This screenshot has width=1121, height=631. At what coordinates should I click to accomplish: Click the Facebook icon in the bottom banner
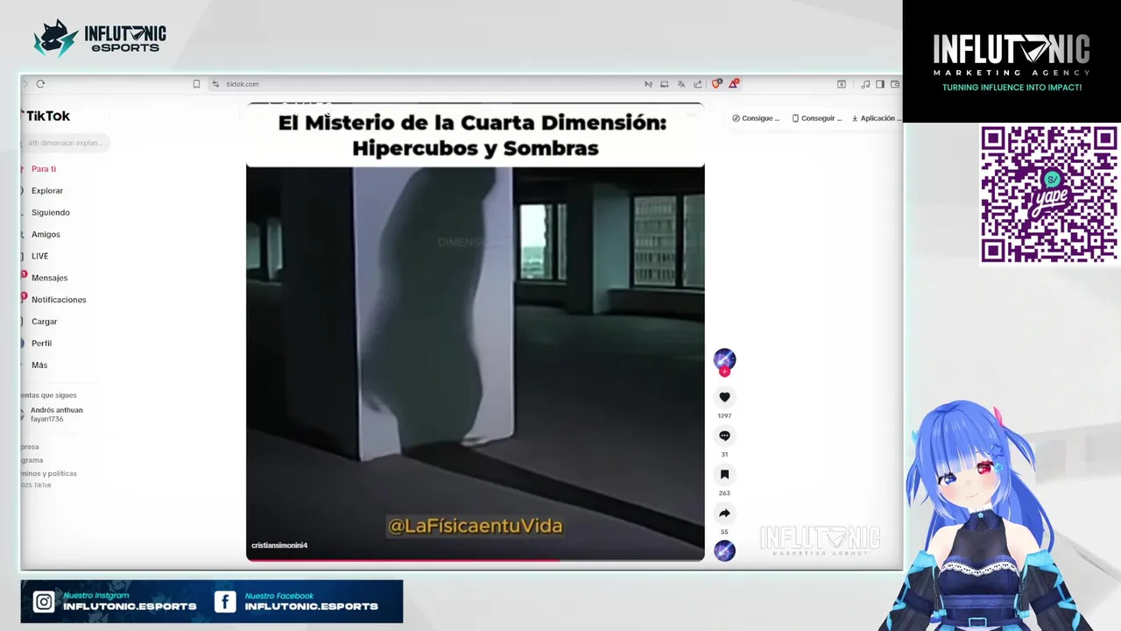click(x=225, y=601)
